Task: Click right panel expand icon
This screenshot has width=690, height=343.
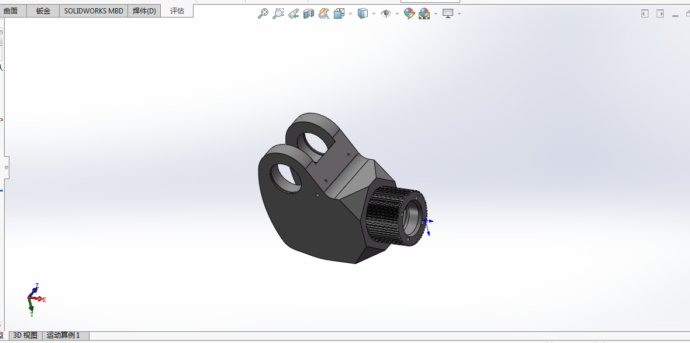Action: click(660, 13)
